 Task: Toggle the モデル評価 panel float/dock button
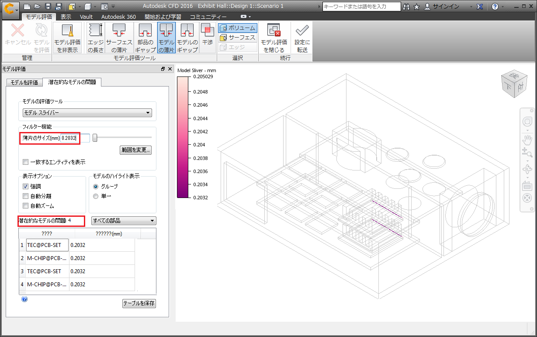click(163, 69)
